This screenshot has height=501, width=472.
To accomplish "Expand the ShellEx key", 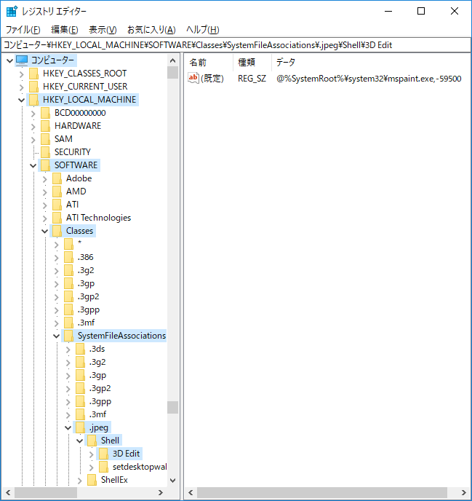I will 79,481.
